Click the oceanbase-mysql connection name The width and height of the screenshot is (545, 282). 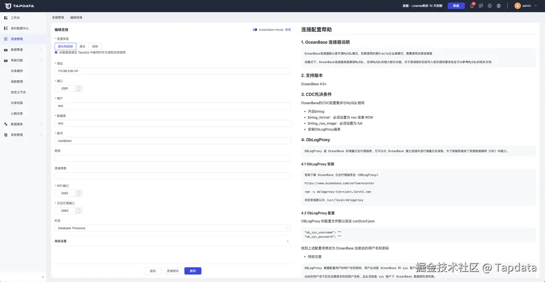pos(271,30)
